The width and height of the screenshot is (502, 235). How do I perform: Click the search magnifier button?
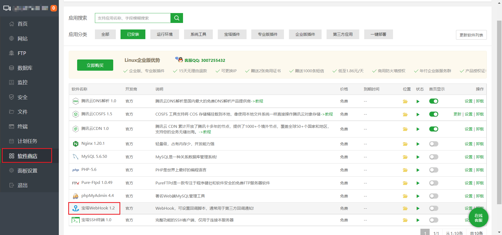tap(176, 18)
